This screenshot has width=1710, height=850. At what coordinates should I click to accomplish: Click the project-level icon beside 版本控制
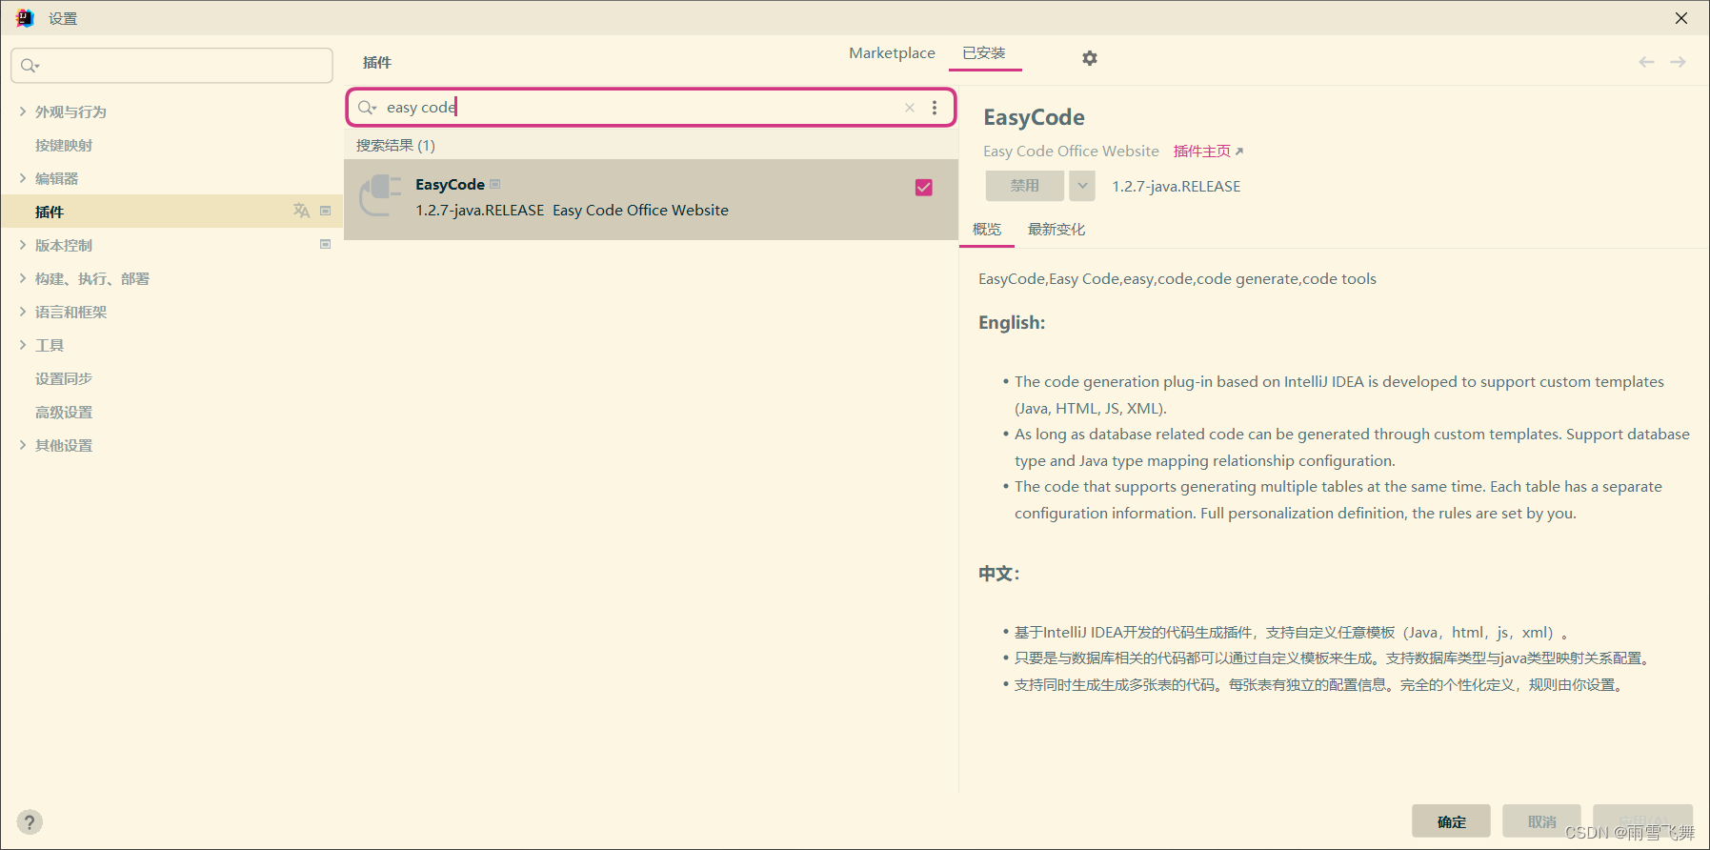point(326,244)
